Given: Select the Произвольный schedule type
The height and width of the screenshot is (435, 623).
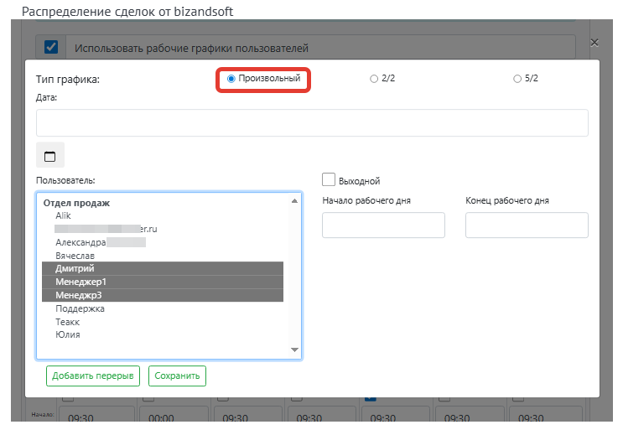Looking at the screenshot, I should pos(231,79).
